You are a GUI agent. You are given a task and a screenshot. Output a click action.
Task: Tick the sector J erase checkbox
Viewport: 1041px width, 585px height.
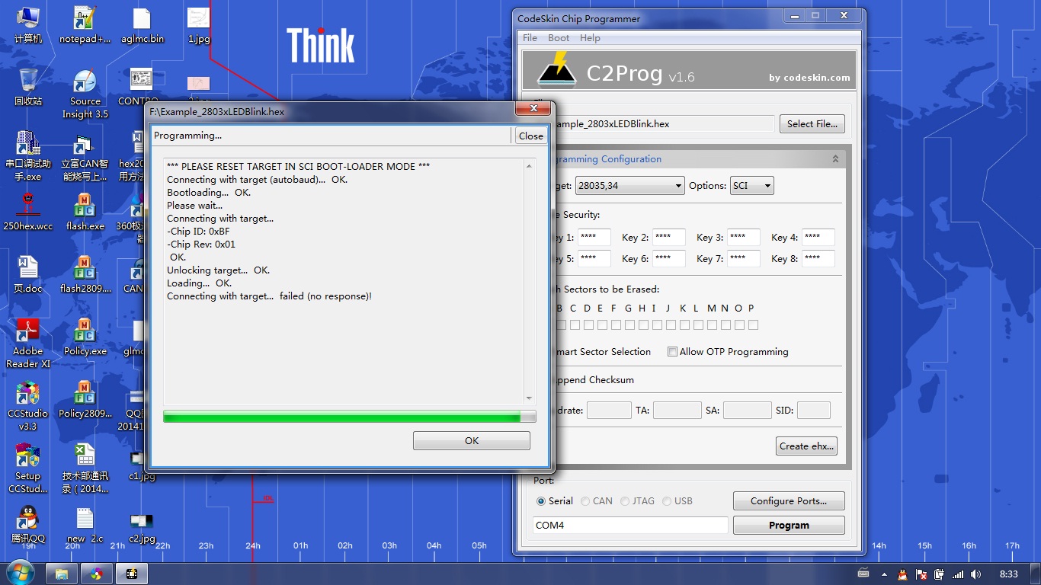(671, 325)
